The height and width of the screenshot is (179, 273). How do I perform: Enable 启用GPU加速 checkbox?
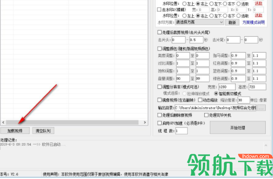tap(159, 123)
